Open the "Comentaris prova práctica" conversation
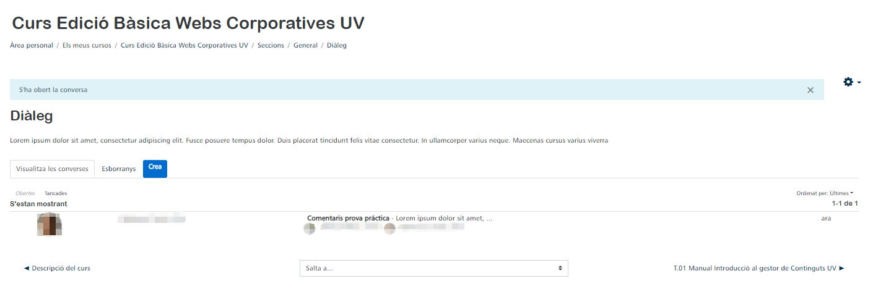Screen dimensions: 873x297 point(348,219)
